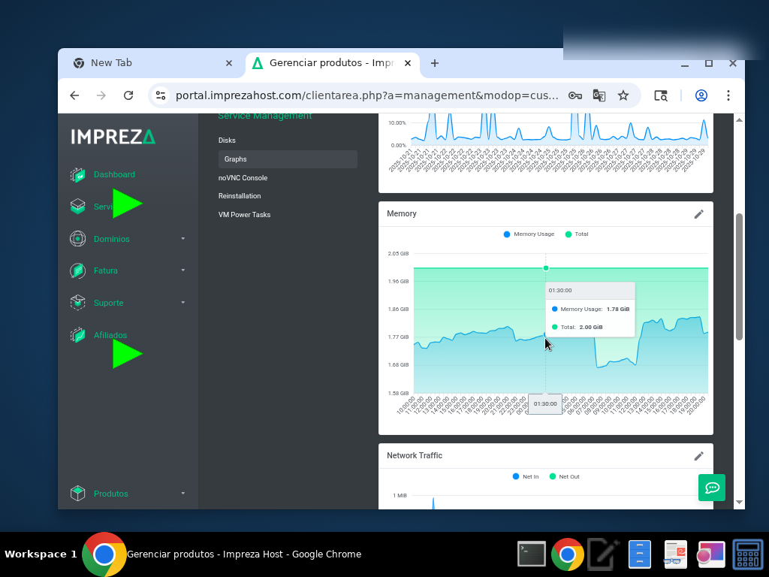Screen dimensions: 769x577
Task: Click the scrollbar up arrow
Action: click(739, 119)
